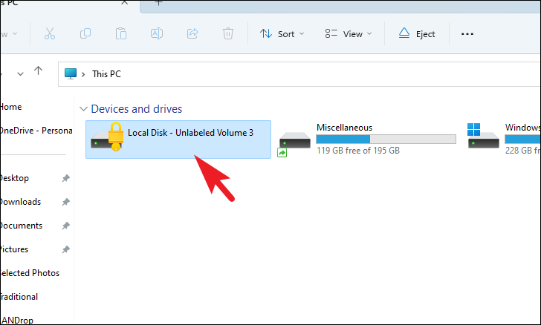
Task: Close the This PC tab
Action: point(125,2)
